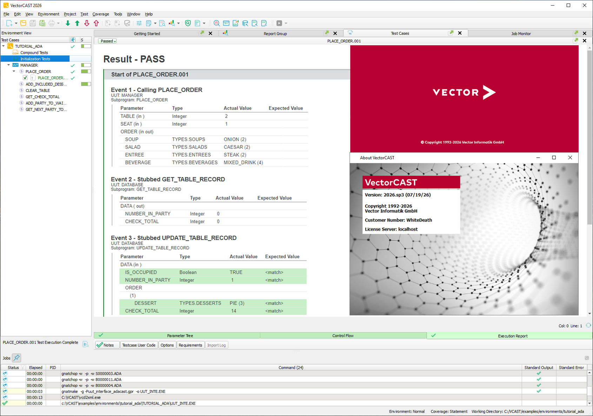Click the PLACE_ORDER coverage progress bar
Image resolution: width=593 pixels, height=416 pixels.
[x=86, y=71]
